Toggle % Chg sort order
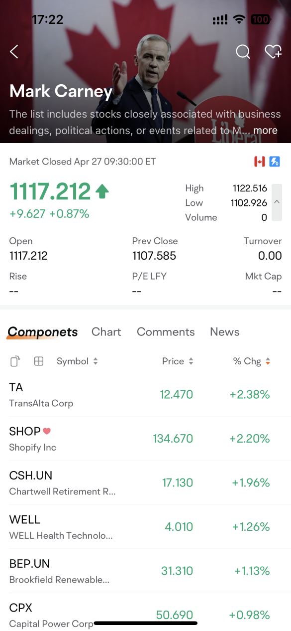The image size is (291, 631). coord(252,361)
